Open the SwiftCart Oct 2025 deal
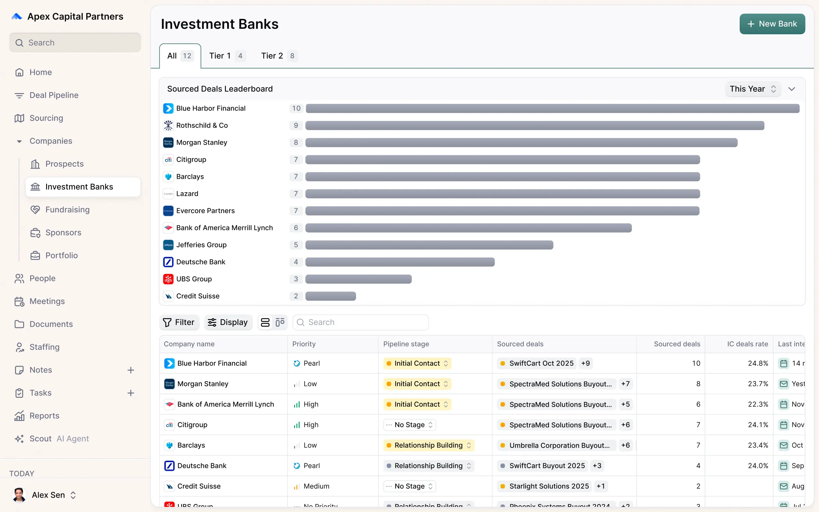The width and height of the screenshot is (819, 512). 537,363
